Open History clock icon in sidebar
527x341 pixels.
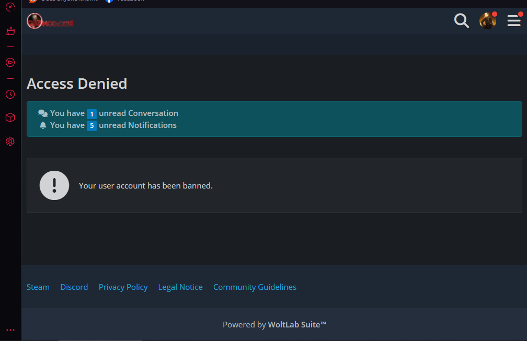[x=10, y=95]
